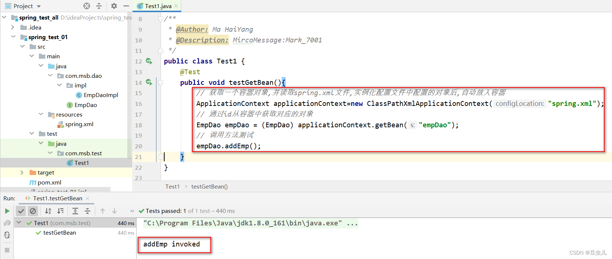The height and width of the screenshot is (259, 612).
Task: Expand the target folder
Action: [x=22, y=172]
